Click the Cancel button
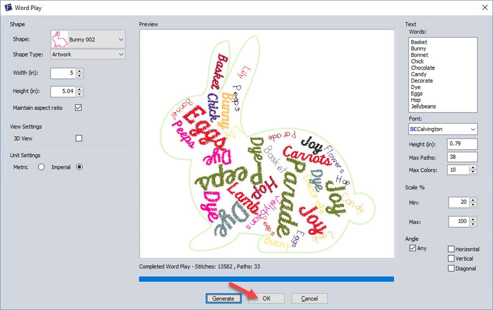The width and height of the screenshot is (493, 310). point(309,298)
